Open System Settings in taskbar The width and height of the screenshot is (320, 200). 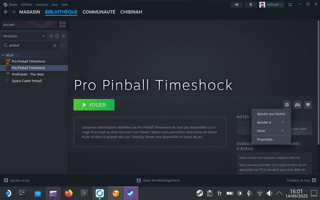(22, 193)
